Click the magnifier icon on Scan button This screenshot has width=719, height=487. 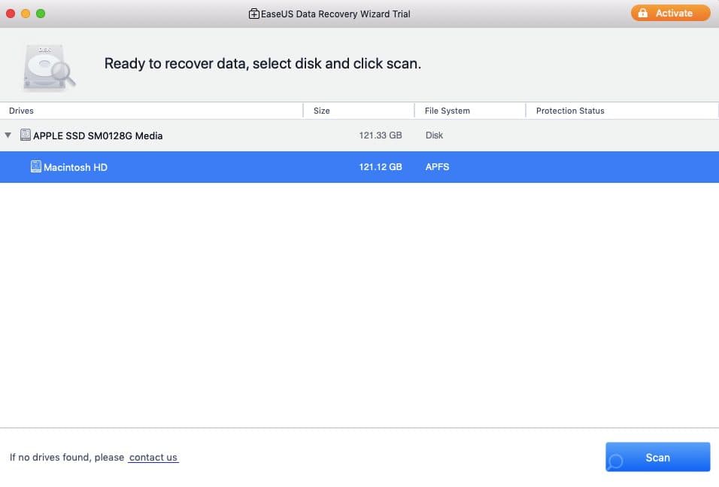[x=616, y=461]
